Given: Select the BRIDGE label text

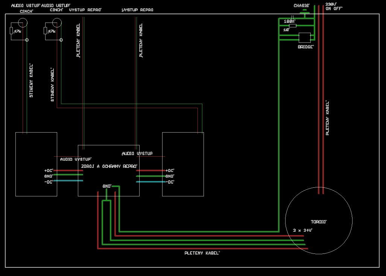Looking at the screenshot, I should (x=306, y=47).
